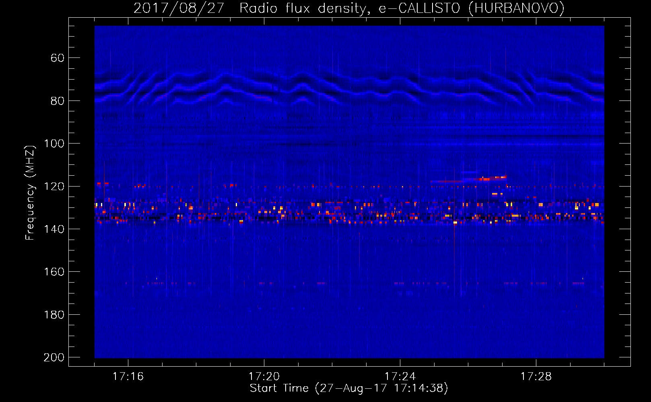The width and height of the screenshot is (651, 402).
Task: Click the 160 frequency tick label
Action: (54, 272)
